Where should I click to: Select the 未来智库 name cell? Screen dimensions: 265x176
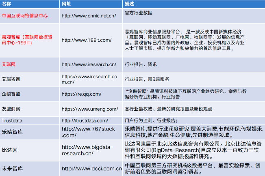12,168
